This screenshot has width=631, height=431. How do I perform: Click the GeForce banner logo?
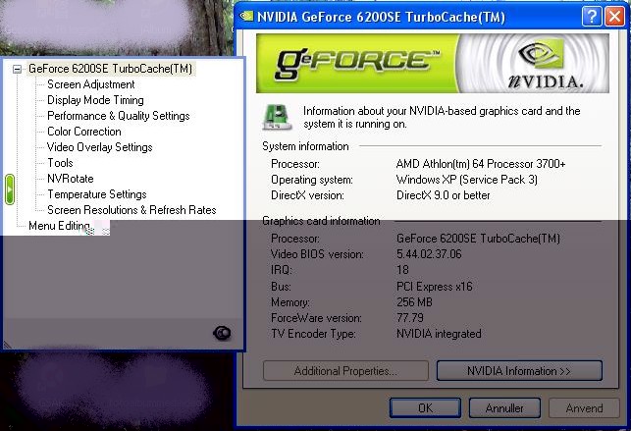click(x=357, y=63)
